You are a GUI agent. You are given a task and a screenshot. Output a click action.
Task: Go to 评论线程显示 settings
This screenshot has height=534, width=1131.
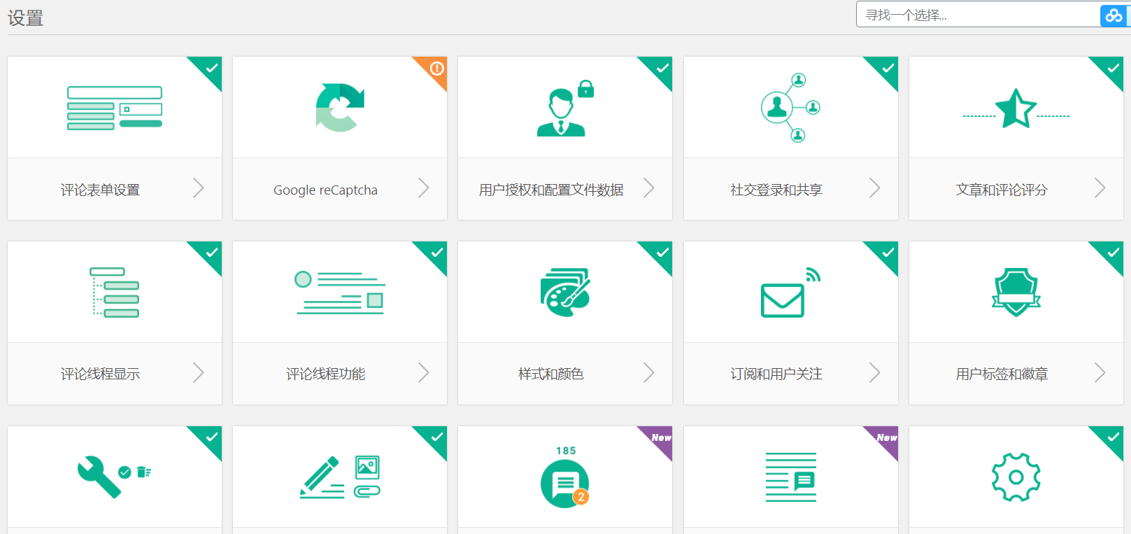(100, 374)
